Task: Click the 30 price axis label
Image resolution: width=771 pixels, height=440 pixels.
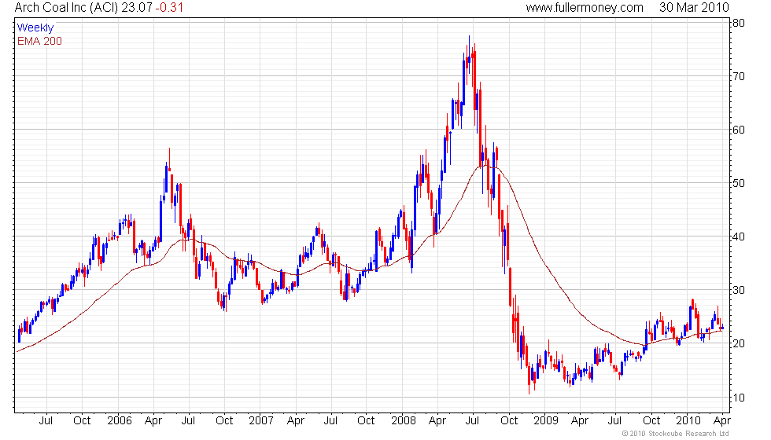Action: (x=739, y=290)
